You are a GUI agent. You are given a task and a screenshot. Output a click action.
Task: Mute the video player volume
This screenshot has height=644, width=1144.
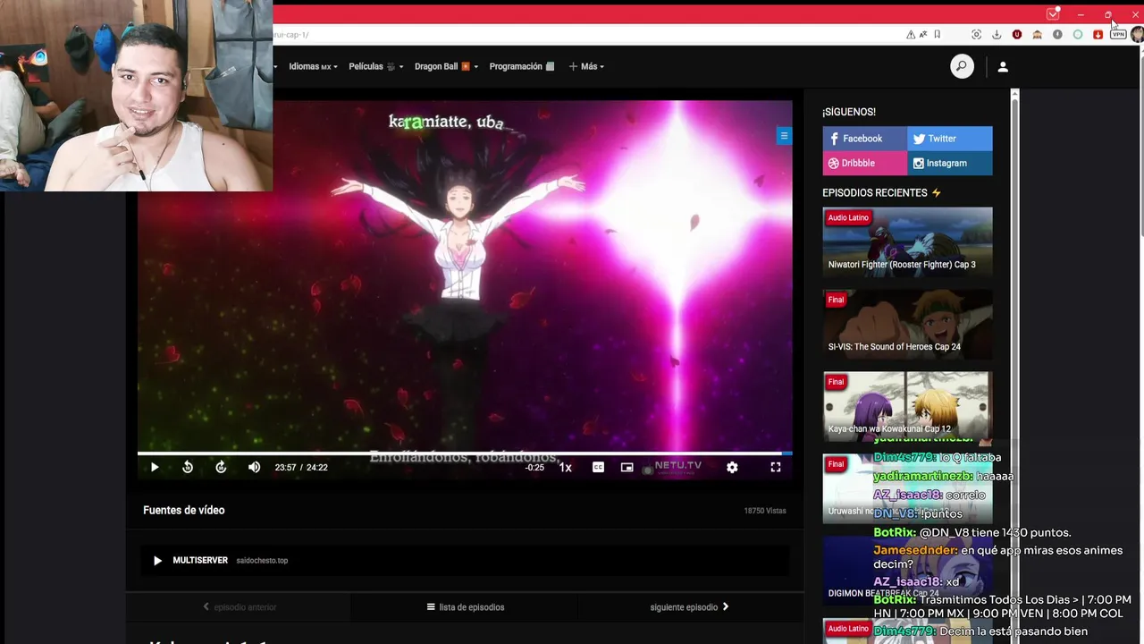[254, 467]
